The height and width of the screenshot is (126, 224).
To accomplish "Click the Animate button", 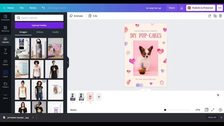I will point(76,16).
